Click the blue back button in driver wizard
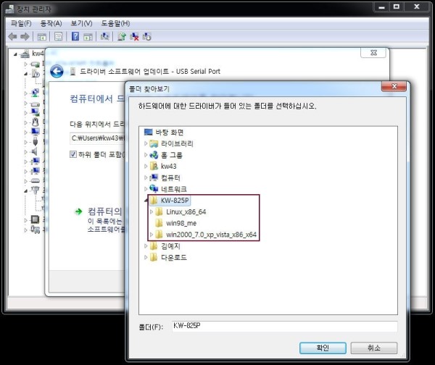The image size is (435, 365). [57, 72]
